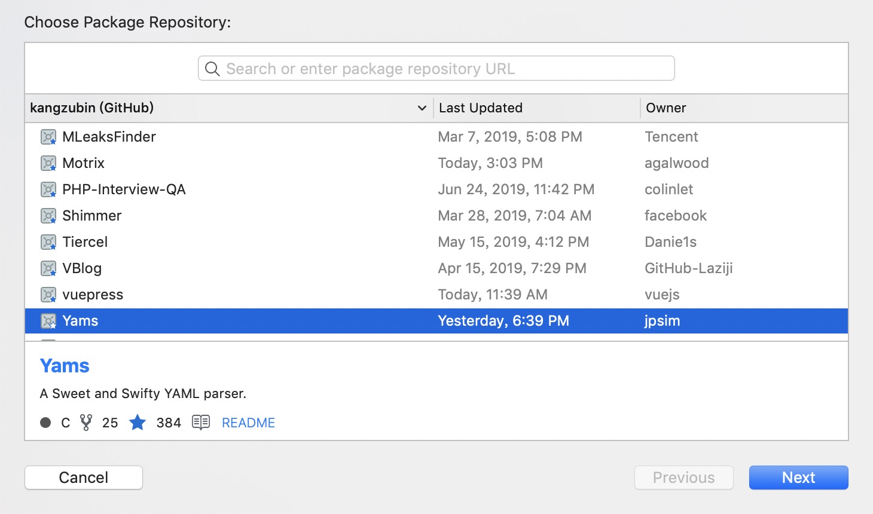Image resolution: width=873 pixels, height=514 pixels.
Task: Click owner agalwood
Action: point(677,163)
